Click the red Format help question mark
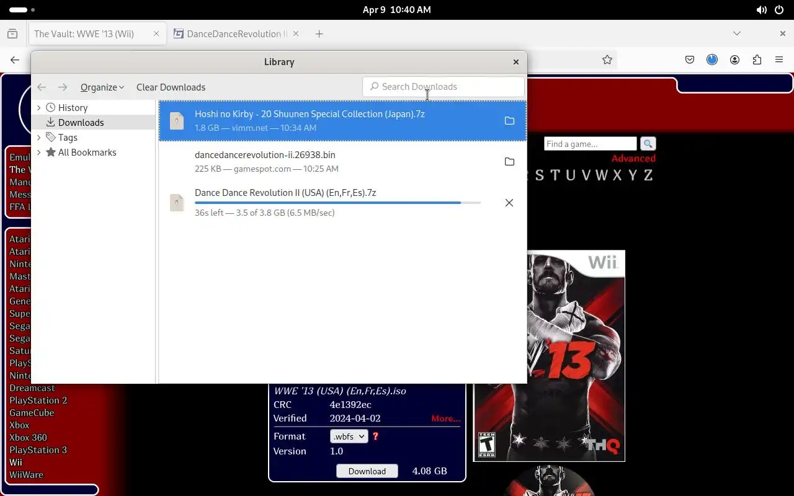 375,436
